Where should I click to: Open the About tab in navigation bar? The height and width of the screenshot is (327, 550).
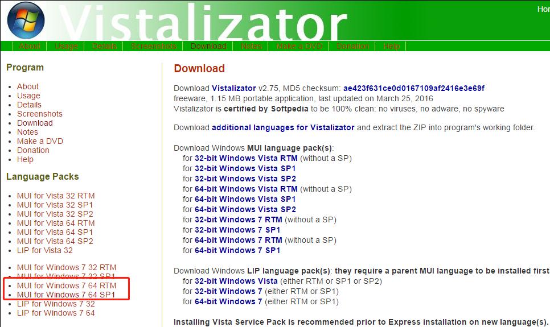[30, 46]
